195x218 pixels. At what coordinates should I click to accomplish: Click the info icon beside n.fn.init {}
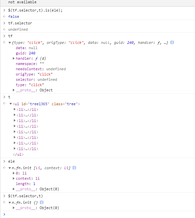[x=42, y=202]
